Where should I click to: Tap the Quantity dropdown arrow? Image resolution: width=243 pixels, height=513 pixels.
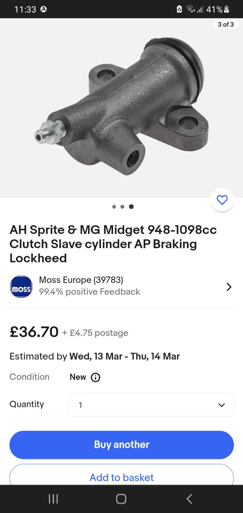tap(222, 405)
